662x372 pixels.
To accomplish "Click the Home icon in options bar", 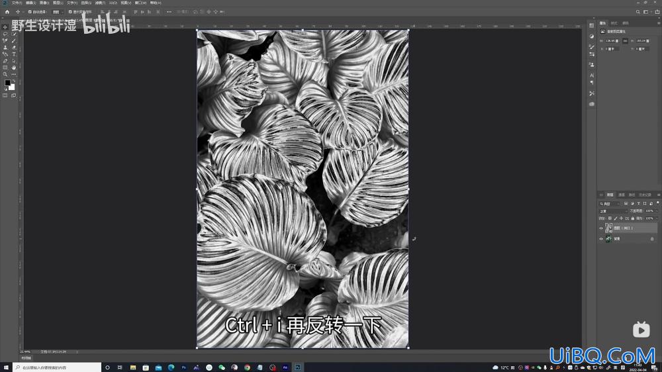I will (7, 12).
